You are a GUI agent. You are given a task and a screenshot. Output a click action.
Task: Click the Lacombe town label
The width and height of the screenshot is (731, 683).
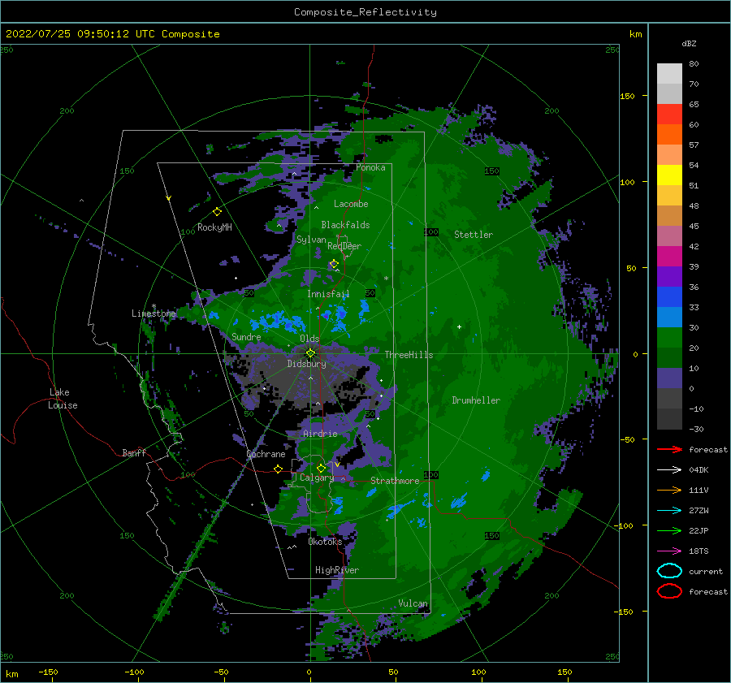(351, 204)
